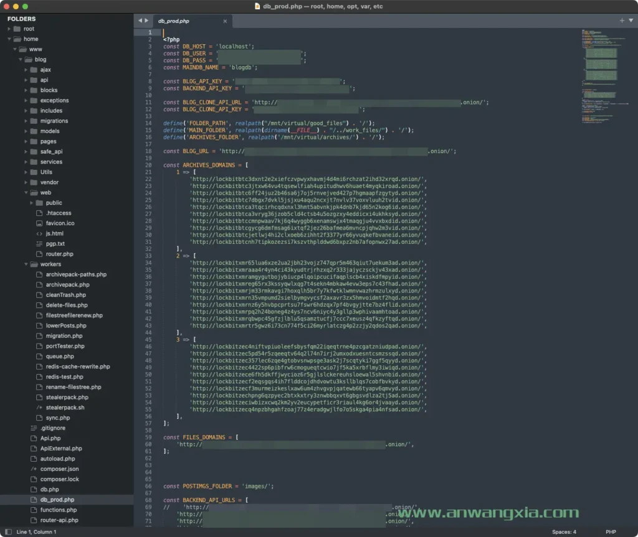Open autoload.php in the sidebar

coord(57,459)
